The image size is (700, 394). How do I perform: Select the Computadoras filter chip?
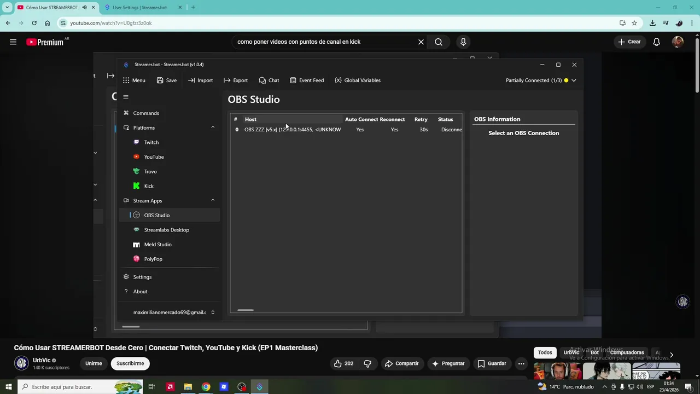coord(627,352)
